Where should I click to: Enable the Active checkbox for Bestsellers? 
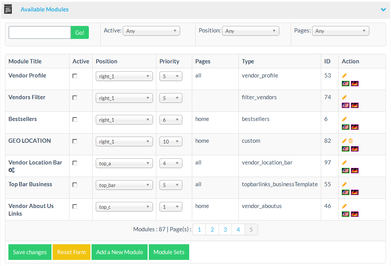coord(75,119)
